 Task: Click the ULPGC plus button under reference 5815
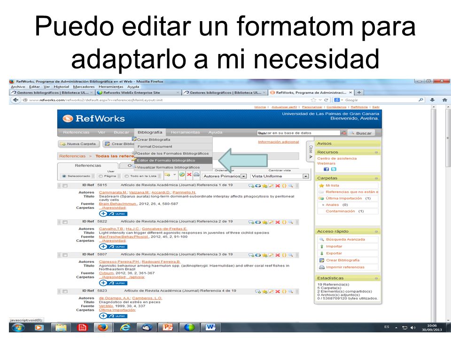pos(113,214)
